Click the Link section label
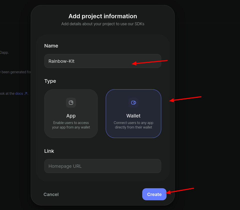 point(49,151)
